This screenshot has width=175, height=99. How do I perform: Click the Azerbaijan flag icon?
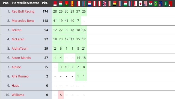coord(84,4)
